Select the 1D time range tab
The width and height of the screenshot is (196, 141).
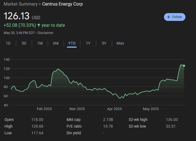[x=8, y=43]
